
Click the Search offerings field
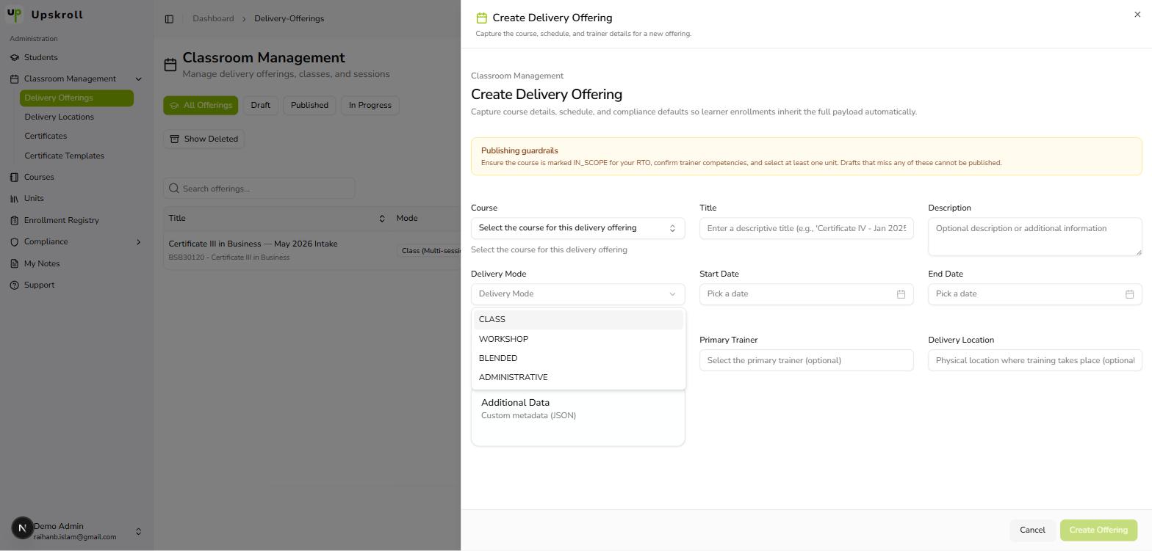tap(259, 189)
